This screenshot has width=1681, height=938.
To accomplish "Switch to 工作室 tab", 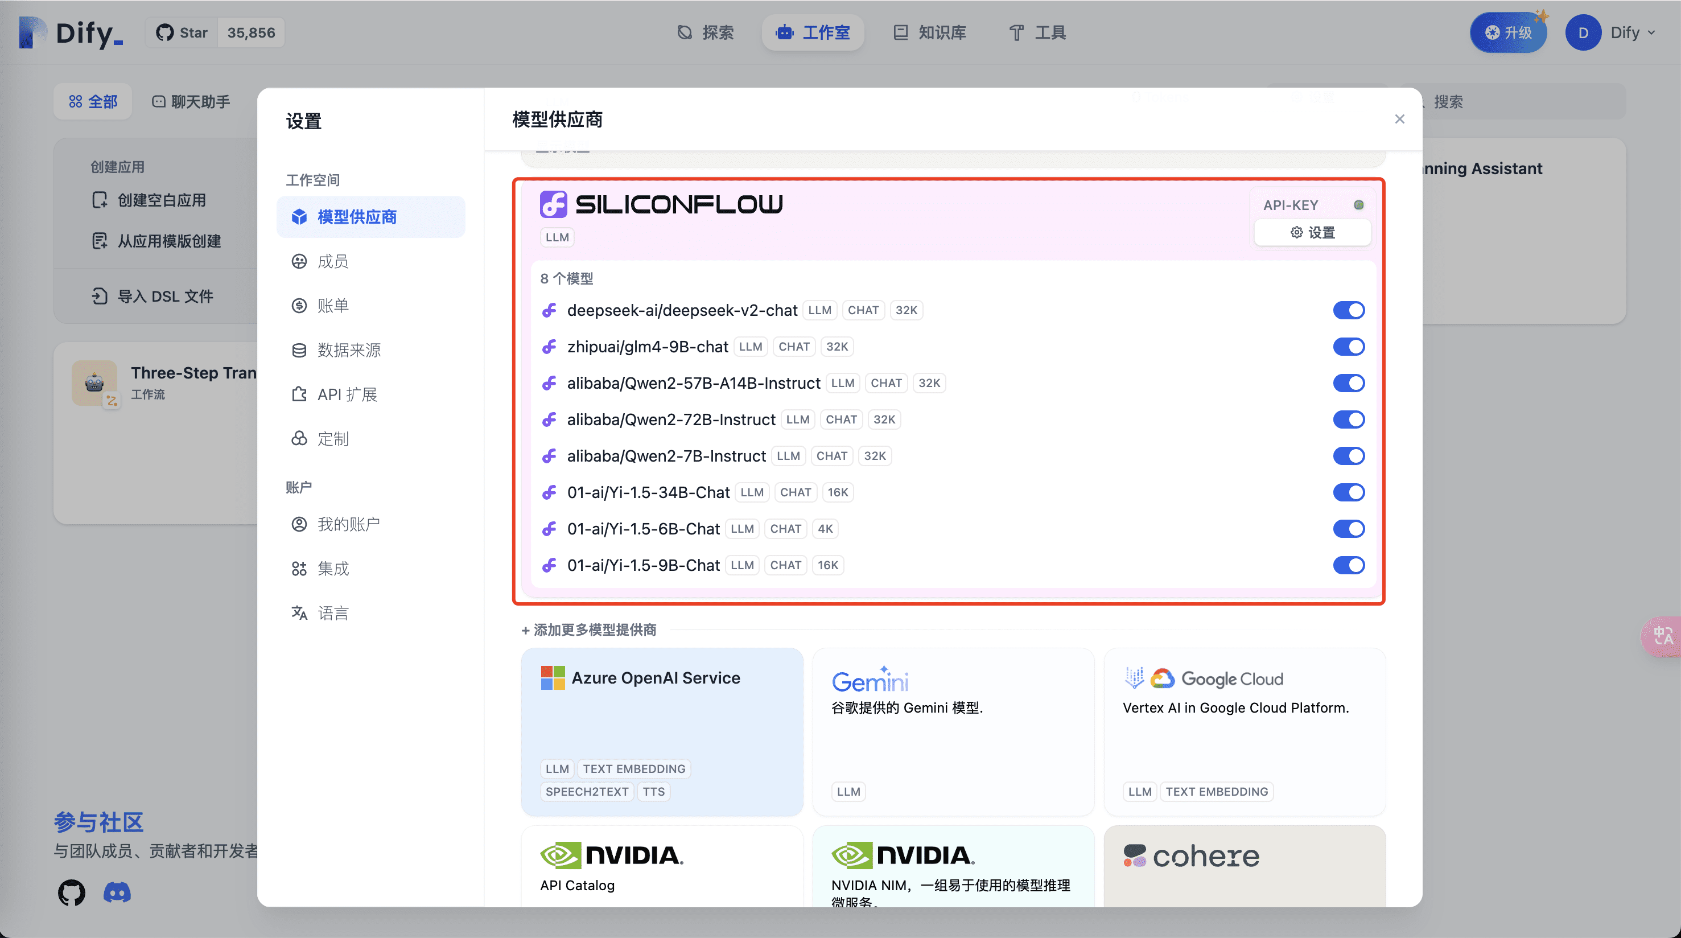I will tap(813, 32).
